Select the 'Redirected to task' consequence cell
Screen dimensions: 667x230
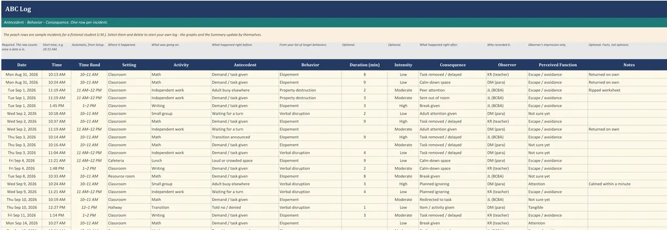452,200
